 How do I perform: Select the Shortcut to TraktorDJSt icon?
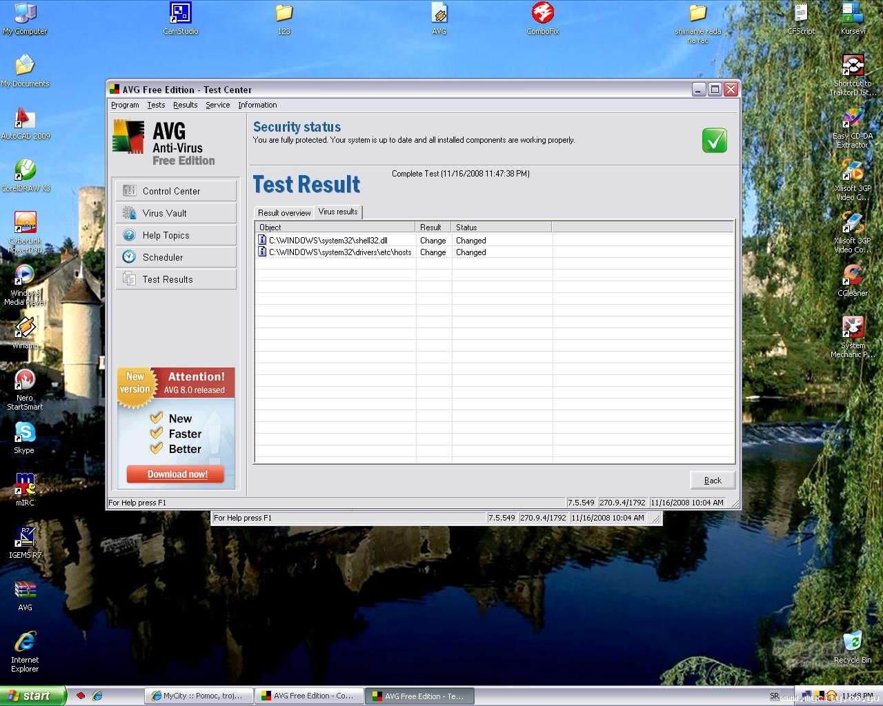point(853,75)
